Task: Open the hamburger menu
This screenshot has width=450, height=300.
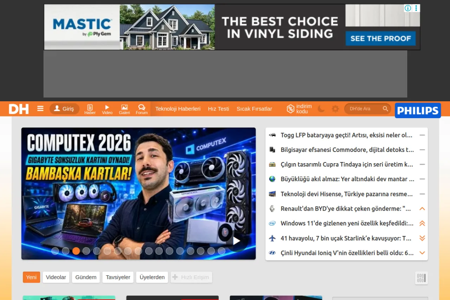Action: click(40, 109)
